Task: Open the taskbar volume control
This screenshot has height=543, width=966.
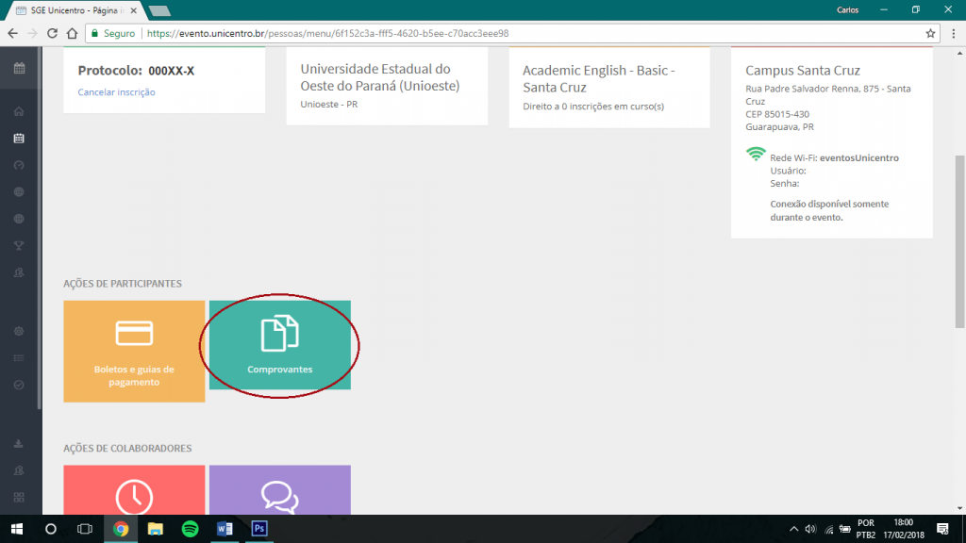Action: coord(810,529)
